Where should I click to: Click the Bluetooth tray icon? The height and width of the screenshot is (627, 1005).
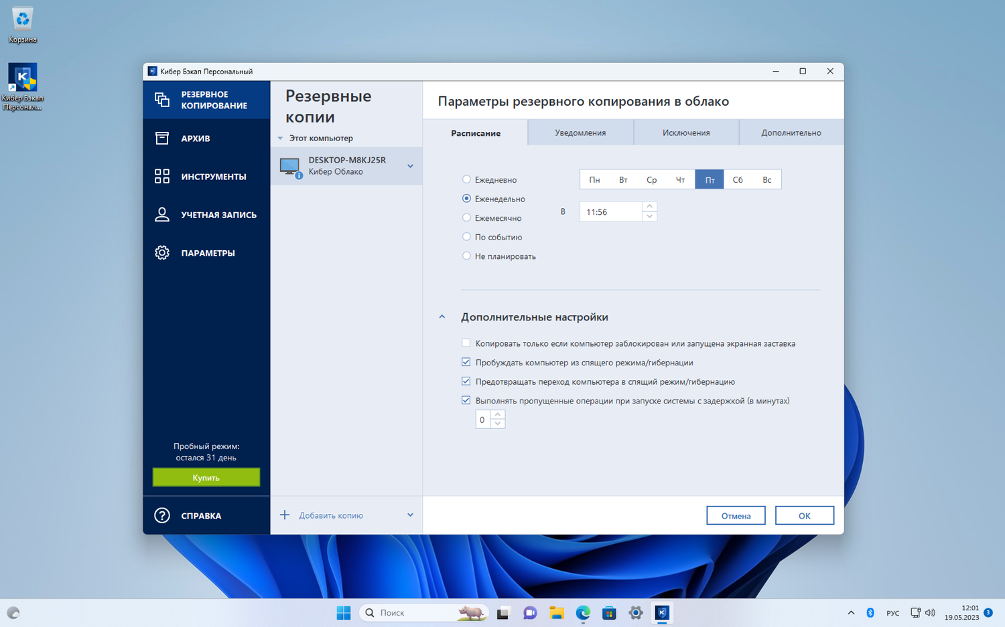point(870,612)
